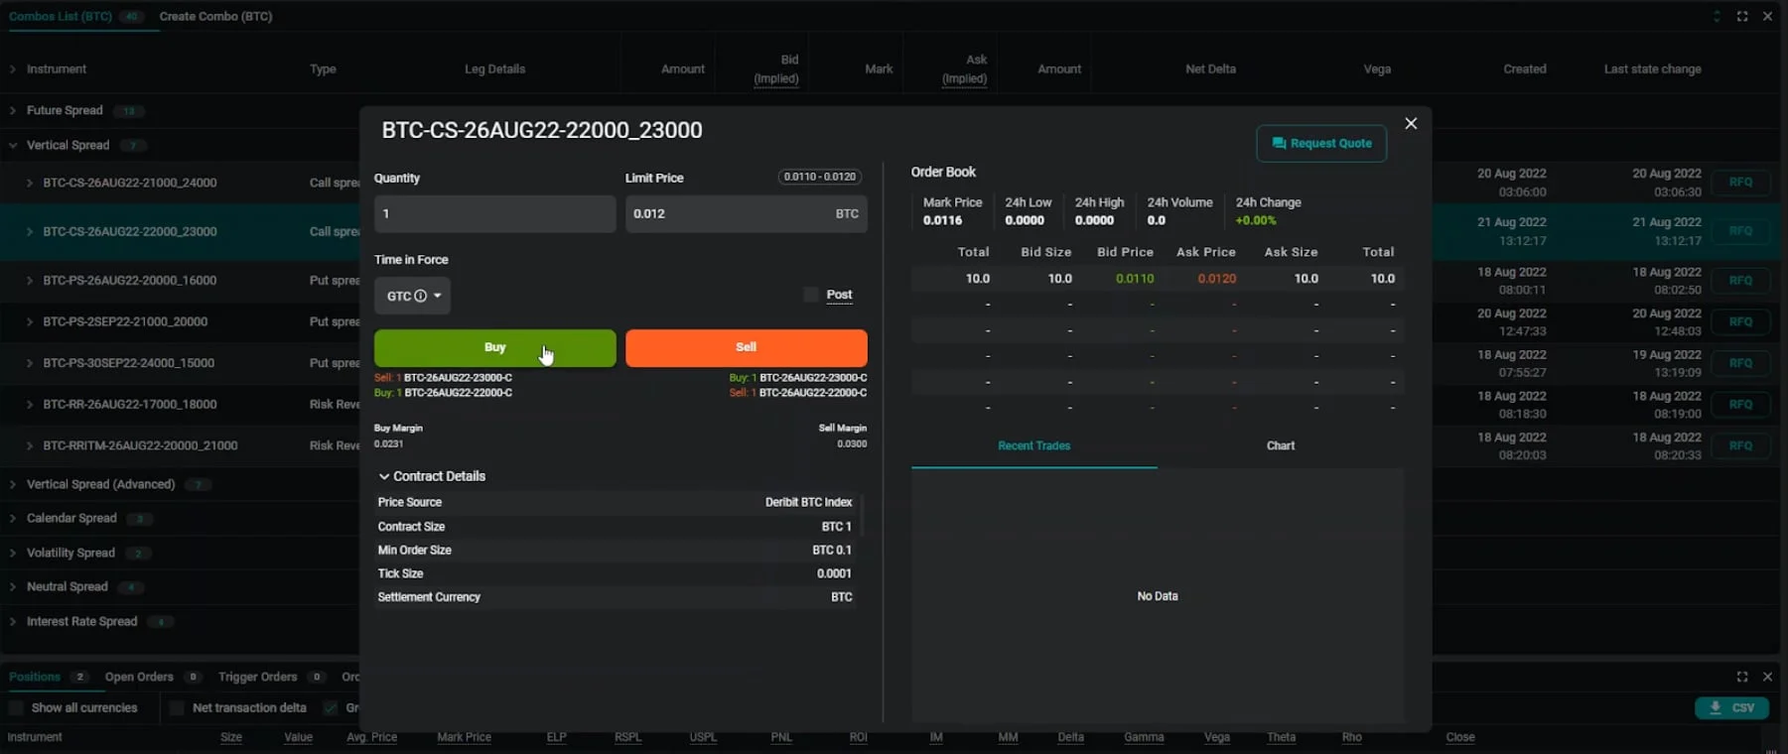Collapse the Contract Details section
Viewport: 1788px width, 754px height.
(384, 476)
